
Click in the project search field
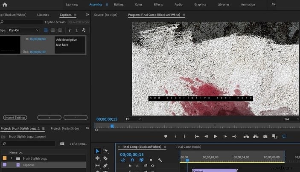(28, 144)
